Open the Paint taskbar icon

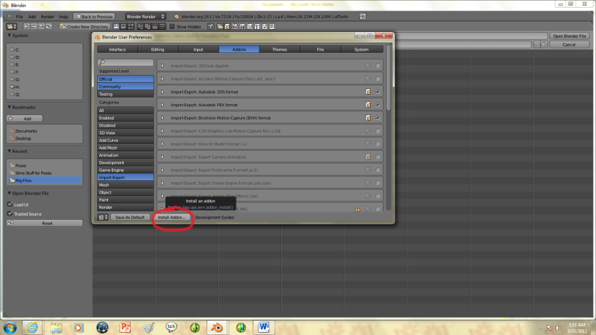tap(148, 327)
